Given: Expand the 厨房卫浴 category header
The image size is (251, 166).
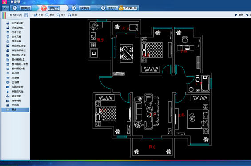Looking at the screenshot, I should coord(16,15).
